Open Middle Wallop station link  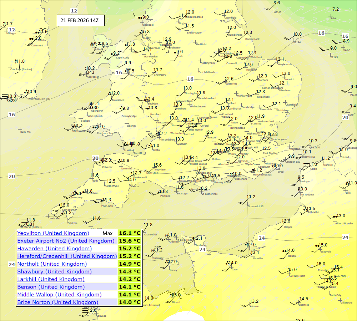[59, 295]
